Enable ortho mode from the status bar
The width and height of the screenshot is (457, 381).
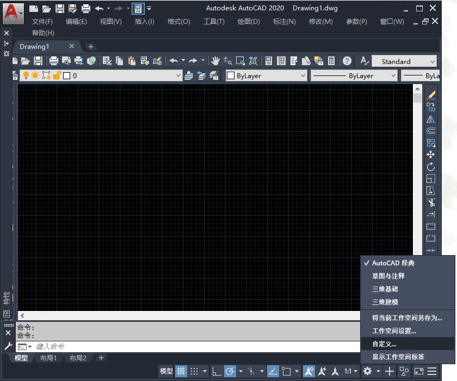(217, 371)
